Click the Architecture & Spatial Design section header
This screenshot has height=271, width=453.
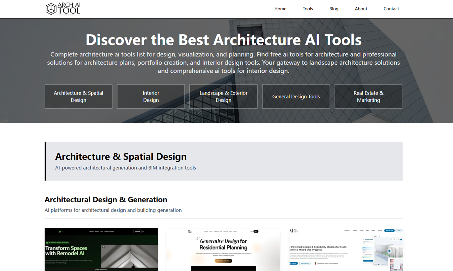pyautogui.click(x=121, y=156)
